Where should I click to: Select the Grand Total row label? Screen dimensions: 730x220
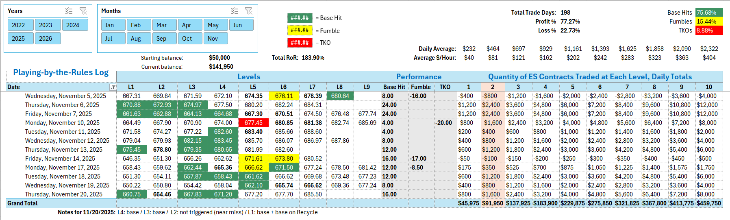[x=23, y=203]
